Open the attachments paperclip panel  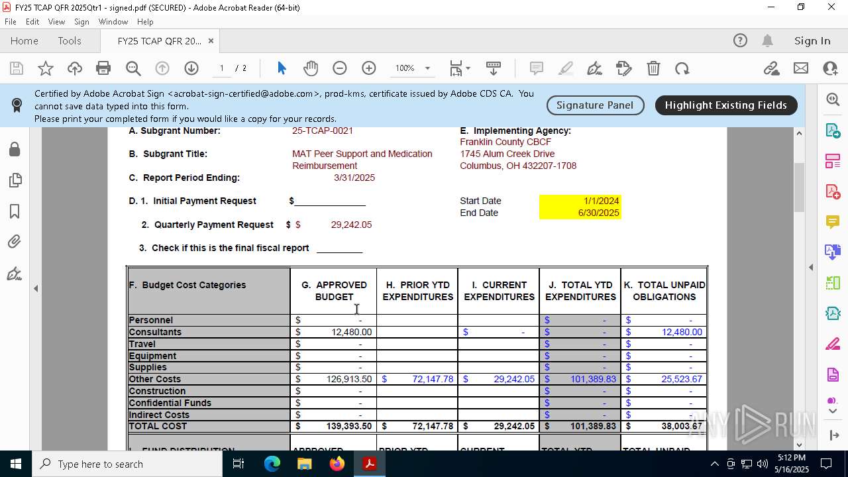[x=15, y=242]
